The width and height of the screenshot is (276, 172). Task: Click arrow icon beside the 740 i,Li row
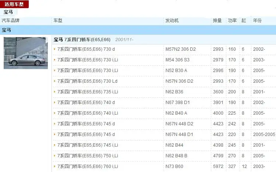point(55,113)
